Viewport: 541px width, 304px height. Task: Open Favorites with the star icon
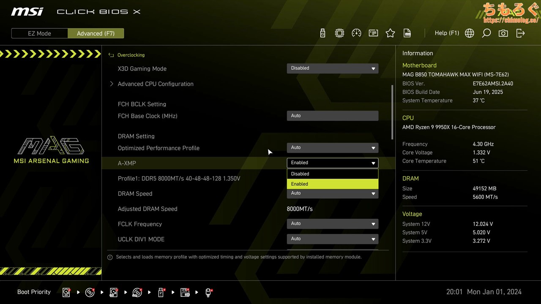[x=390, y=33]
